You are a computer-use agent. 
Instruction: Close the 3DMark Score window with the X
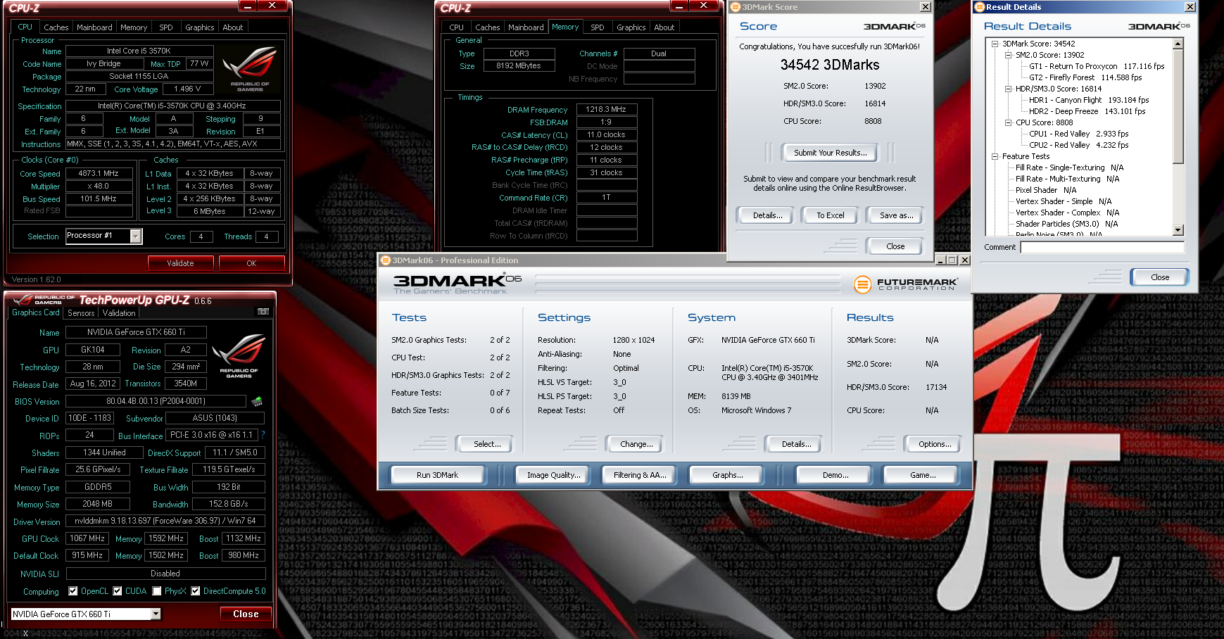926,7
